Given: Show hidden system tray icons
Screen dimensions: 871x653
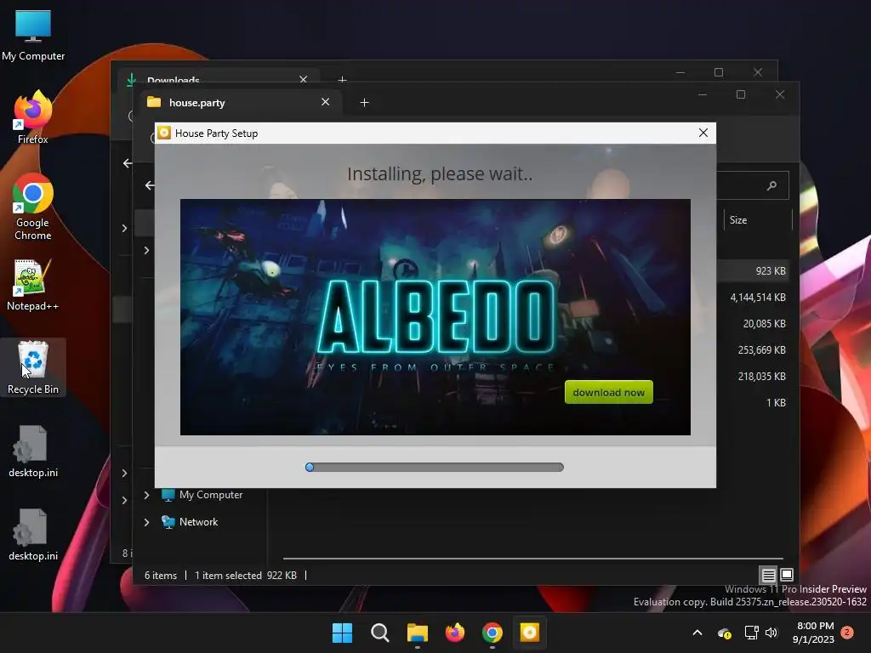Looking at the screenshot, I should tap(697, 633).
